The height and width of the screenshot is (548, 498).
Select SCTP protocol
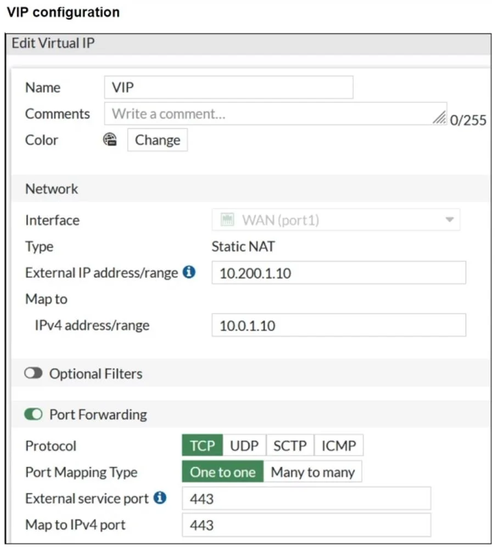290,445
